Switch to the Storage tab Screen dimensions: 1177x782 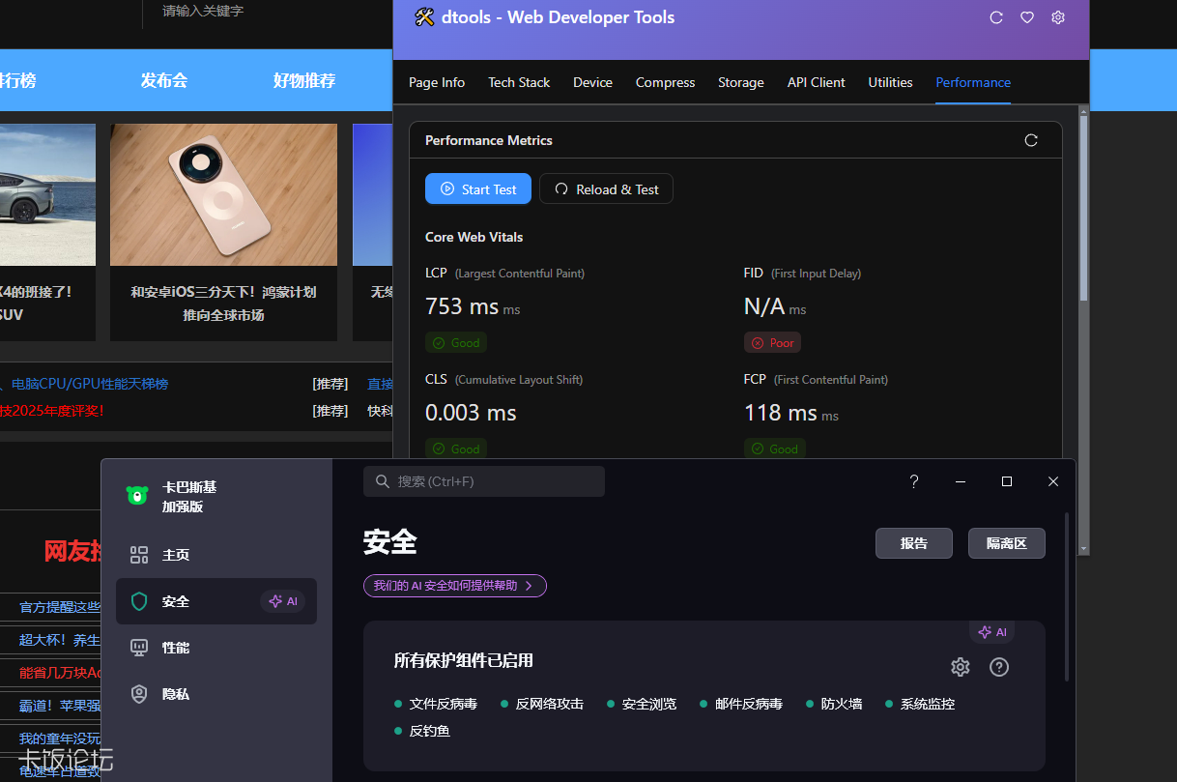pos(741,82)
